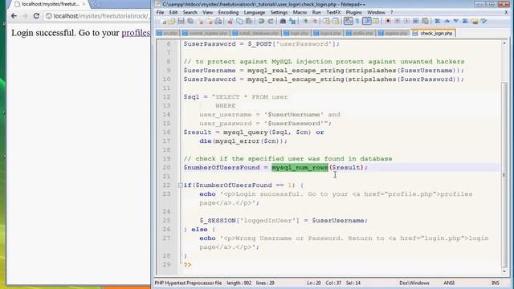This screenshot has width=514, height=289.
Task: Click the Open file folder icon in Notepad++
Action: tap(171, 22)
